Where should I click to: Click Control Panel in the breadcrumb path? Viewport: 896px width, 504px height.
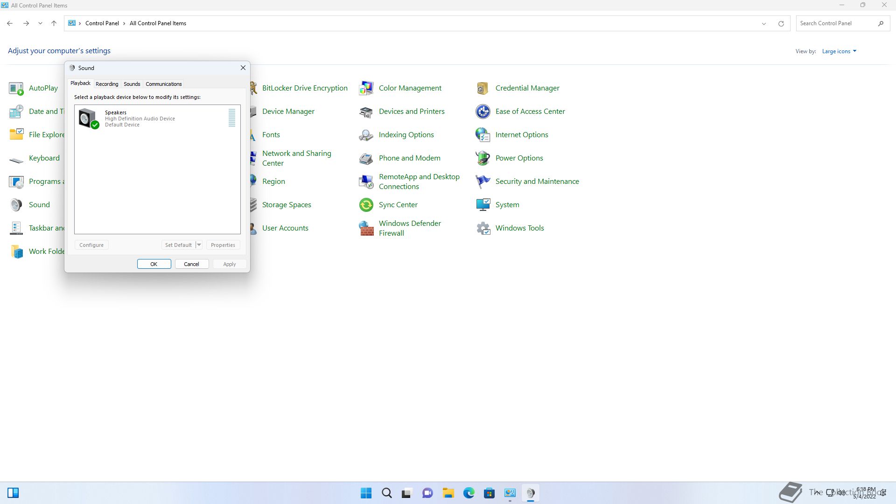pyautogui.click(x=102, y=23)
